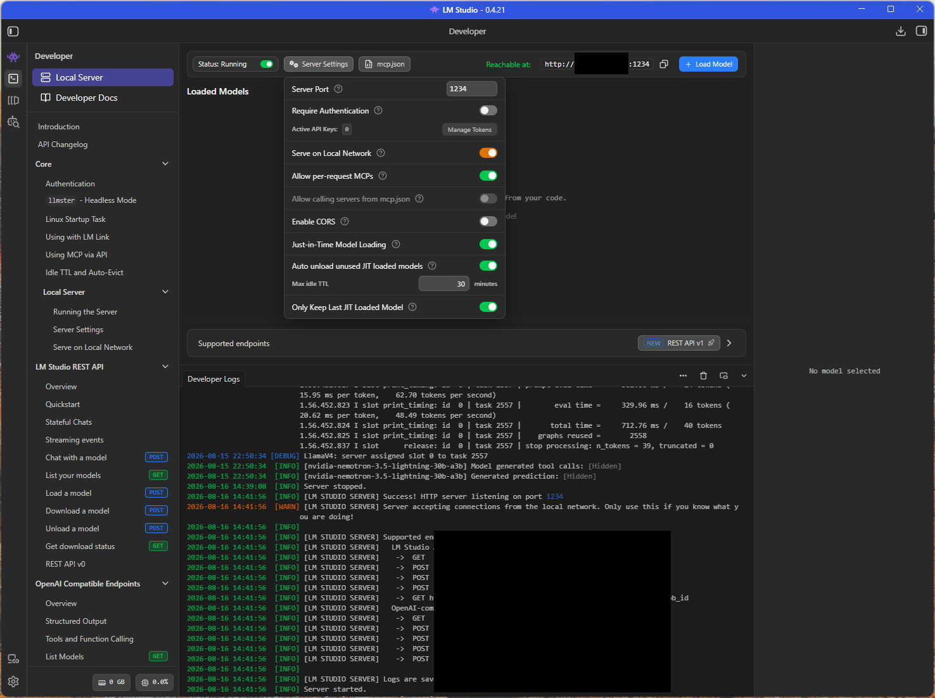935x698 pixels.
Task: Toggle right sidebar panel icon
Action: coord(922,31)
